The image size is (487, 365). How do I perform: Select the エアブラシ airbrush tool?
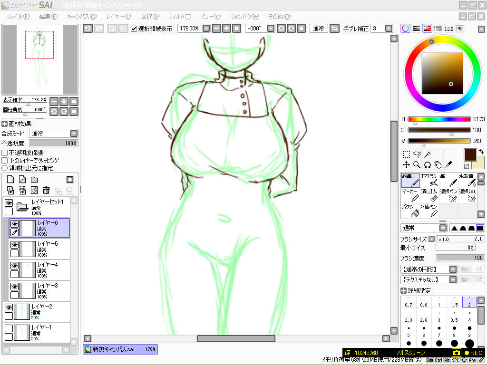tap(429, 180)
